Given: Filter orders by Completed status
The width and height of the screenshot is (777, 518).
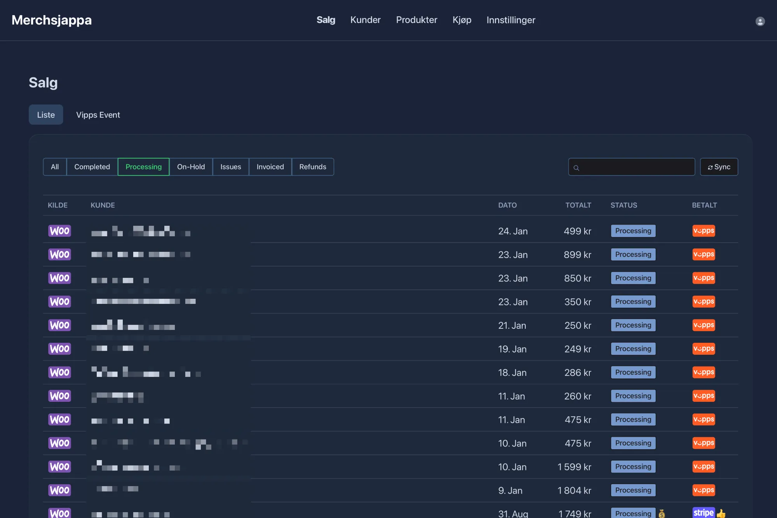Looking at the screenshot, I should (92, 167).
